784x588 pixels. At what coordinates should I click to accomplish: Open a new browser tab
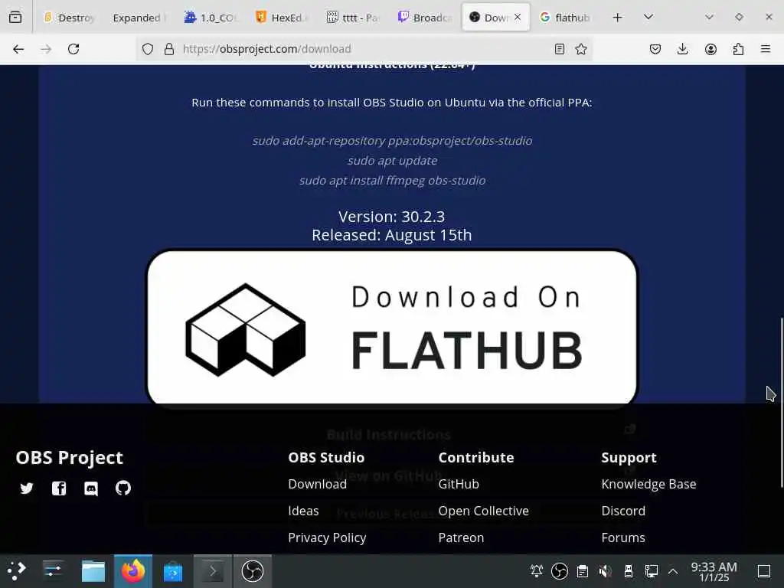point(618,18)
